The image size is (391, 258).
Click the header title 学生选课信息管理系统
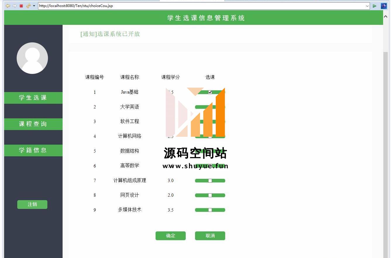[206, 18]
